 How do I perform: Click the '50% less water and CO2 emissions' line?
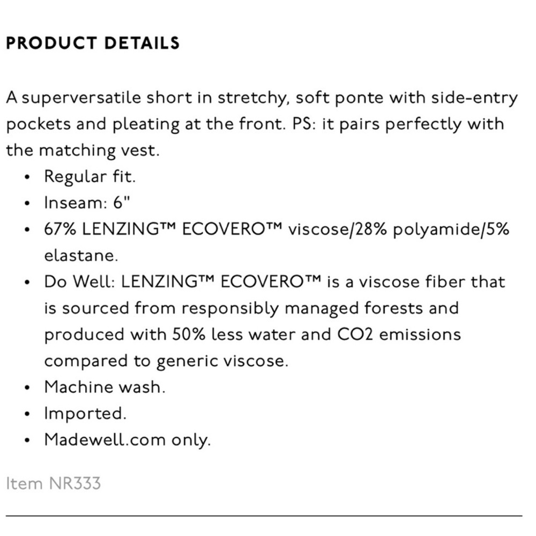point(317,334)
